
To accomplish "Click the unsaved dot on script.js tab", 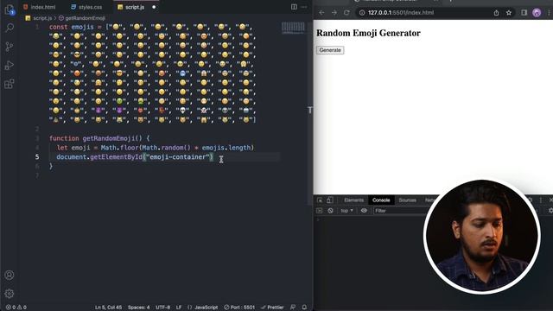I will (x=154, y=7).
